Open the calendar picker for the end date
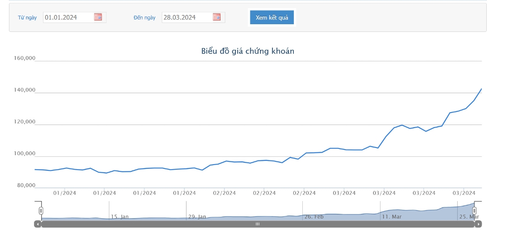 point(217,17)
